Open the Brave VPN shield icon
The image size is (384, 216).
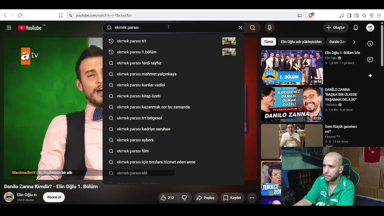click(x=372, y=15)
